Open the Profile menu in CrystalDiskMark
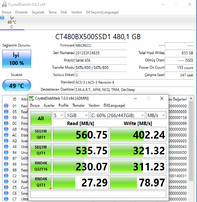 pos(64,106)
